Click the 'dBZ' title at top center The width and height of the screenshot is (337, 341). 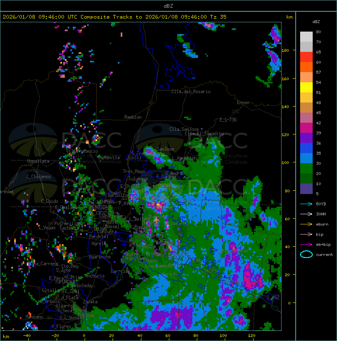point(168,6)
